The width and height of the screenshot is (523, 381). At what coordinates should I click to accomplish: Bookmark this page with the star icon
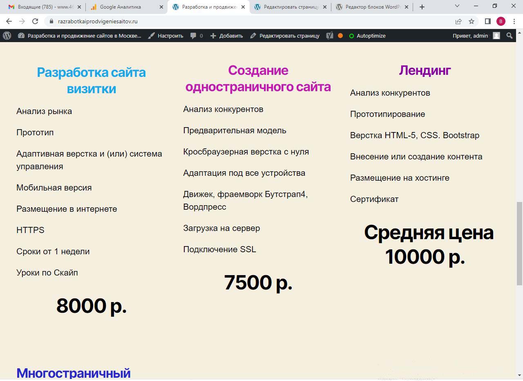tap(472, 21)
